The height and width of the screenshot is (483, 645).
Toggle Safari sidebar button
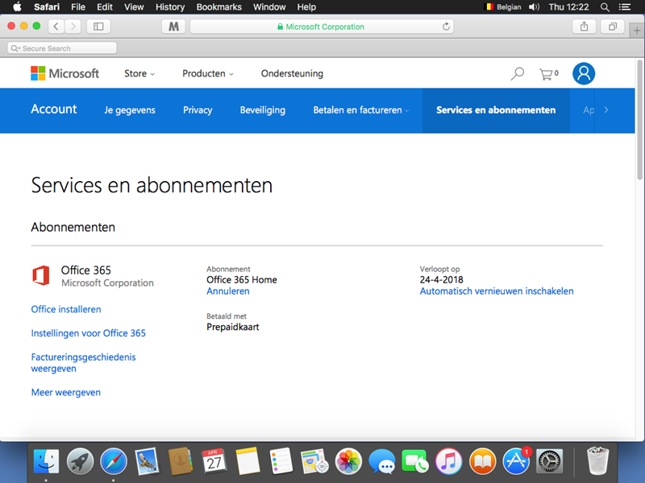[x=98, y=27]
